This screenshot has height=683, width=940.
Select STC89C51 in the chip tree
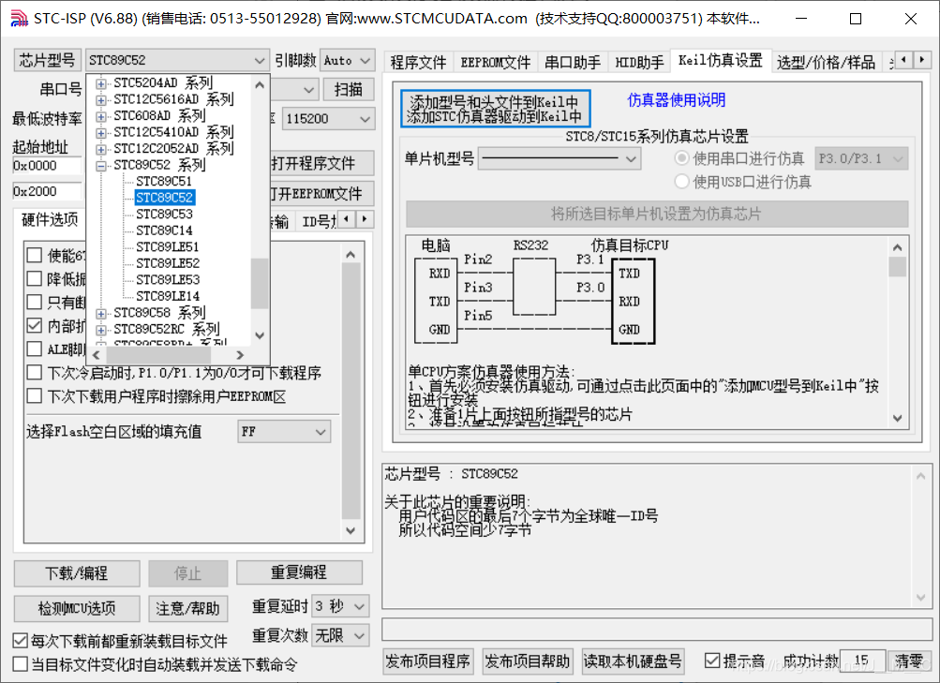click(x=164, y=181)
